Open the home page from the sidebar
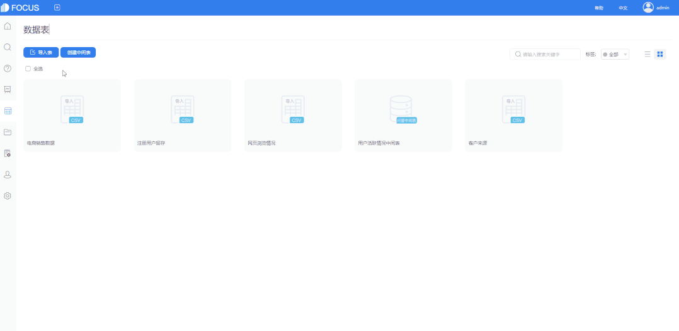The width and height of the screenshot is (679, 331). coord(8,26)
